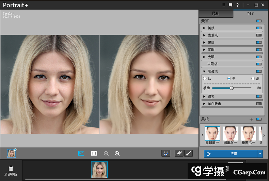Switch to the 风格 tab
This screenshot has height=181, width=269.
coord(216,14)
